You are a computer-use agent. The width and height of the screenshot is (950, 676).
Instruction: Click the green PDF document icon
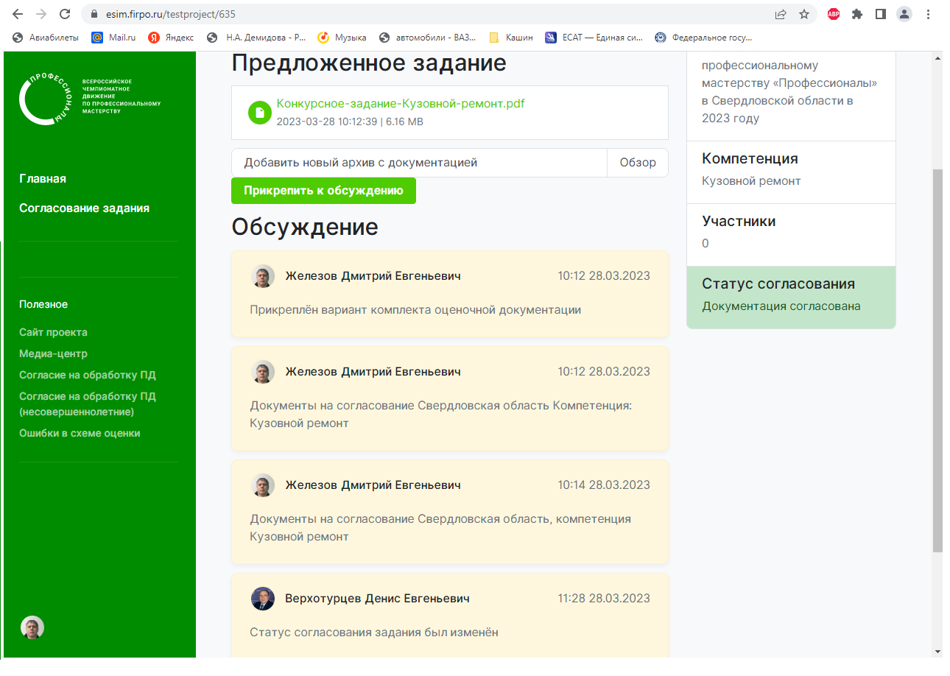point(260,113)
